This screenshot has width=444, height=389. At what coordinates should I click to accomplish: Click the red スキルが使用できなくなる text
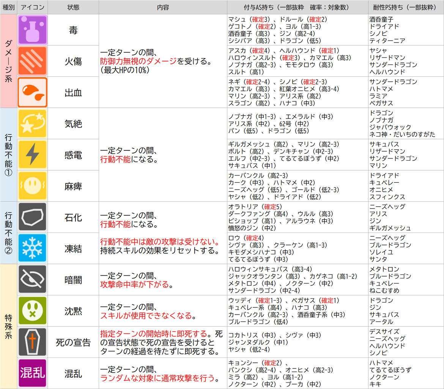point(146,315)
